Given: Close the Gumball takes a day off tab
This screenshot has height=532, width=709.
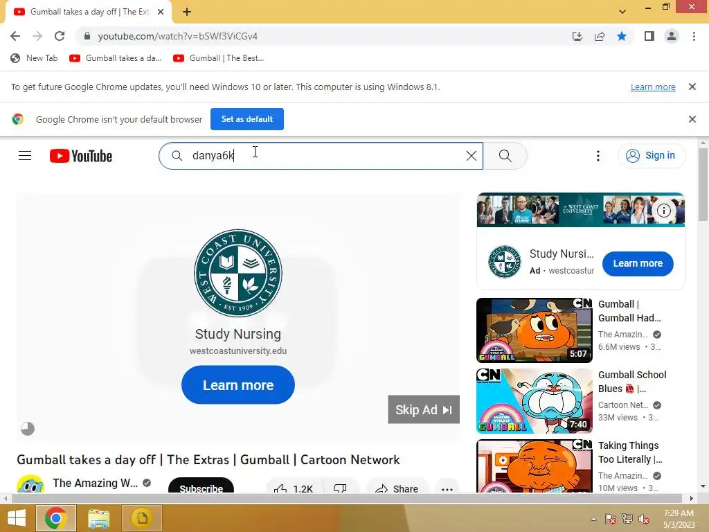Looking at the screenshot, I should pyautogui.click(x=161, y=12).
